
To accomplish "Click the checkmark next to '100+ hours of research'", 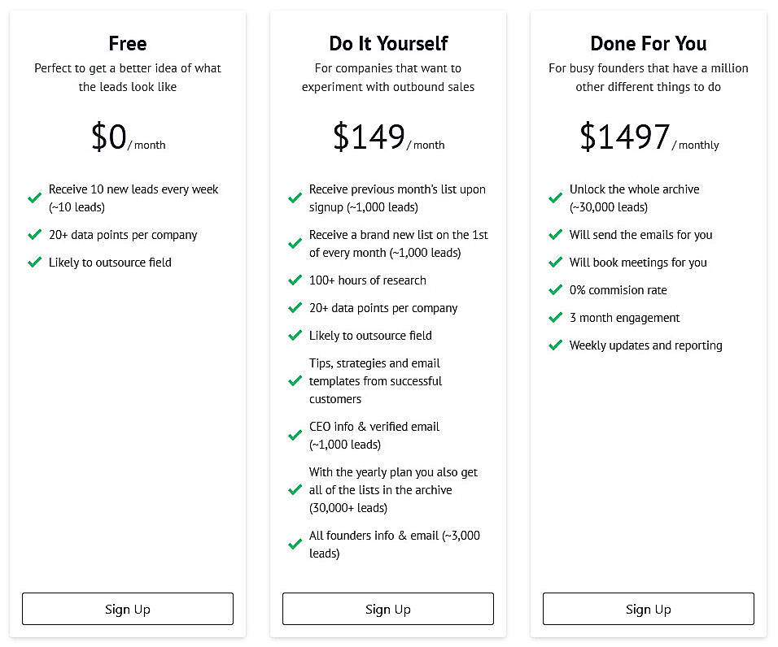I will click(295, 280).
